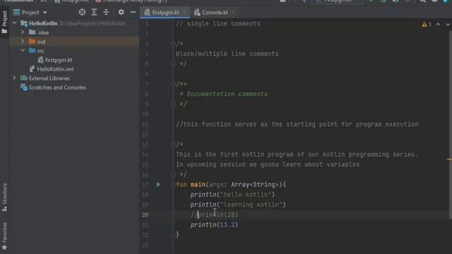The width and height of the screenshot is (452, 254).
Task: Select the .idea folder row
Action: click(74, 32)
